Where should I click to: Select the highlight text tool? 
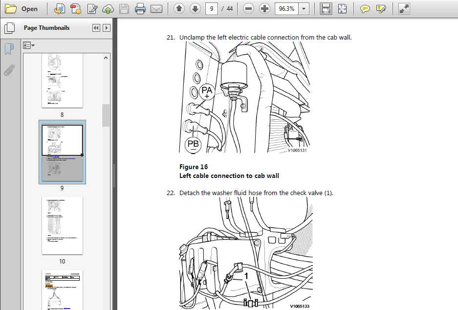381,9
